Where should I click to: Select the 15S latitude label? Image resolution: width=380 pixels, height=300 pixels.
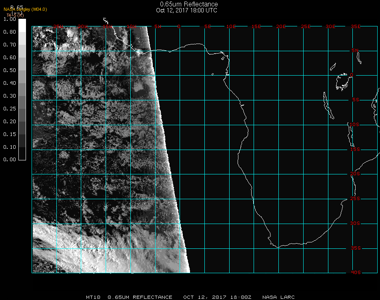click(x=355, y=150)
